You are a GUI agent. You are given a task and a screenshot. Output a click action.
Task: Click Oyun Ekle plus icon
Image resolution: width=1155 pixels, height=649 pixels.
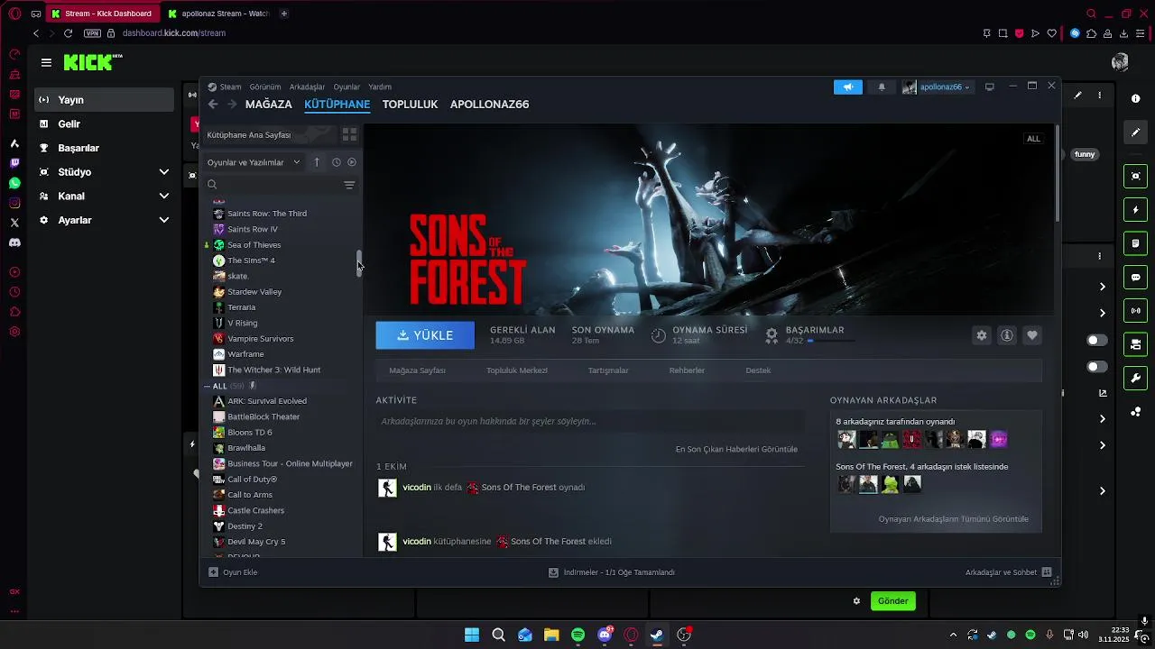(213, 572)
